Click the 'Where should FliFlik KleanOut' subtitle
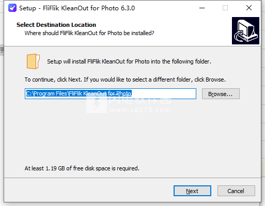This screenshot has width=265, height=206. [x=89, y=33]
